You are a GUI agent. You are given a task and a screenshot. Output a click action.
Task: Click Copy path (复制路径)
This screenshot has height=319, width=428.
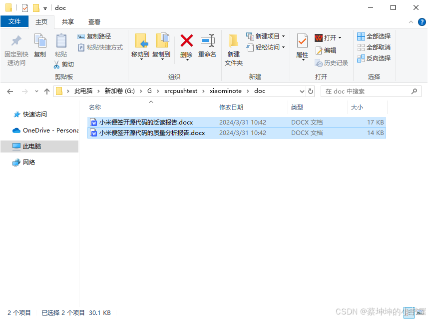tap(94, 36)
